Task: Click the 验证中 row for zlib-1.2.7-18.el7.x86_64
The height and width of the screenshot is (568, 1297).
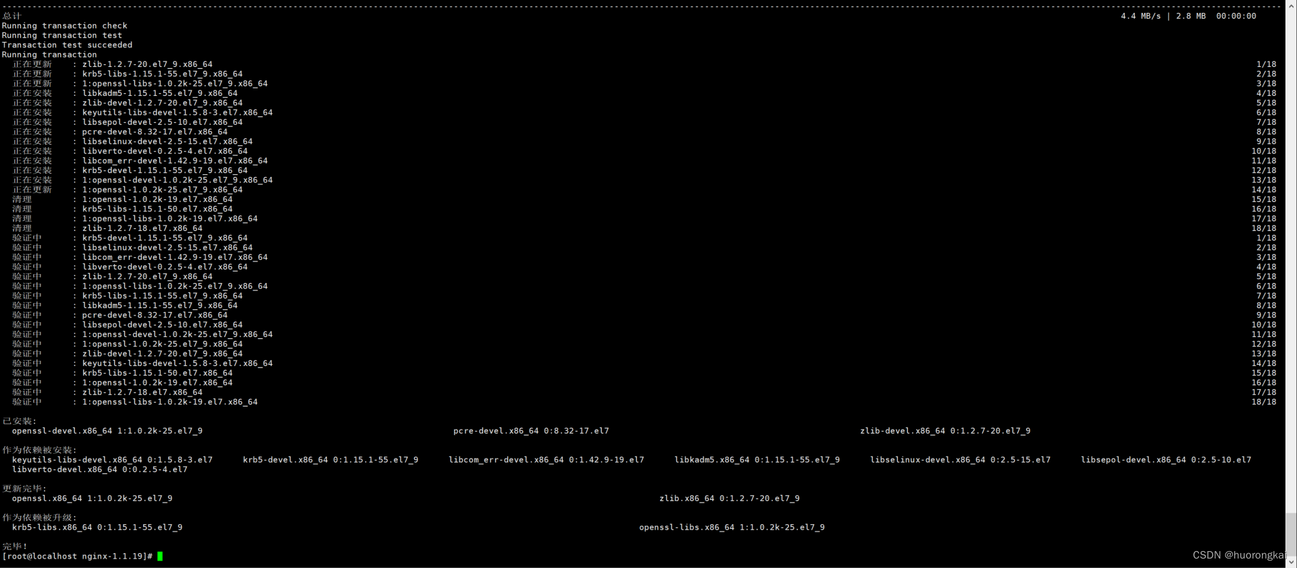Action: click(644, 392)
